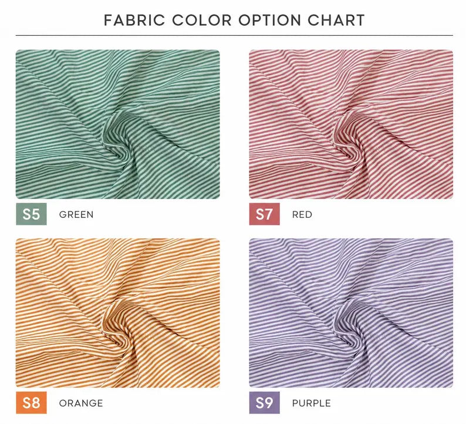Click the GREEN color name label
Viewport: 466px width, 424px height.
tap(76, 214)
